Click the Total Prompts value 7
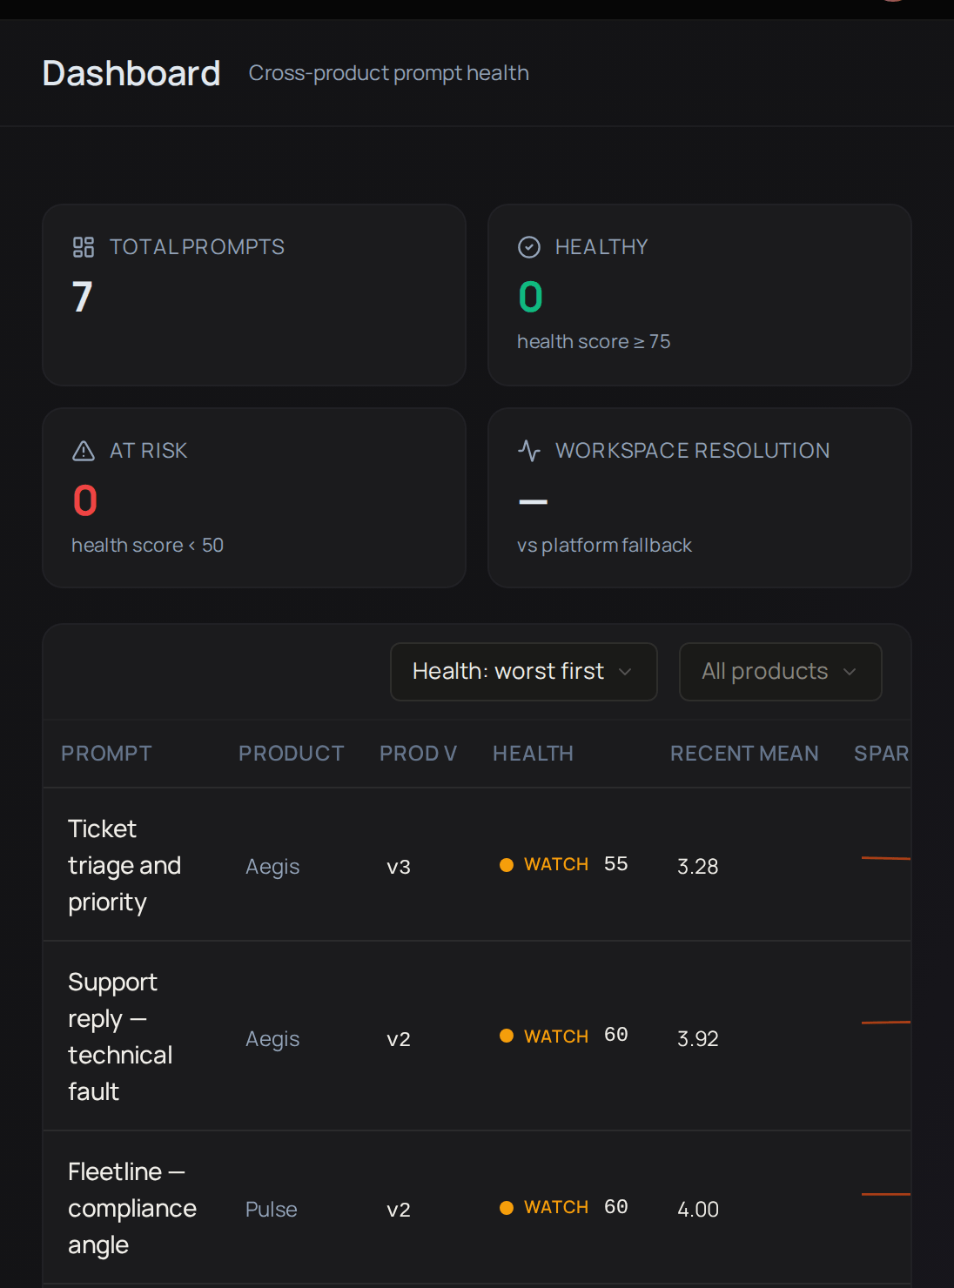Screen dimensions: 954x1288 [83, 297]
